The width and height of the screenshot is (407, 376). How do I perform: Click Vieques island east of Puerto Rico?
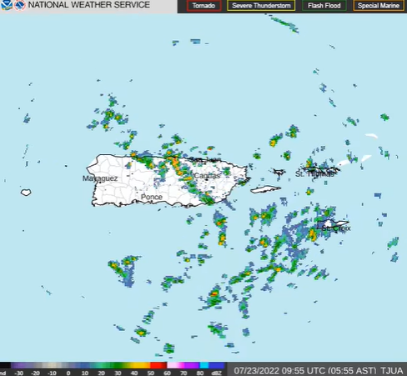pyautogui.click(x=265, y=189)
